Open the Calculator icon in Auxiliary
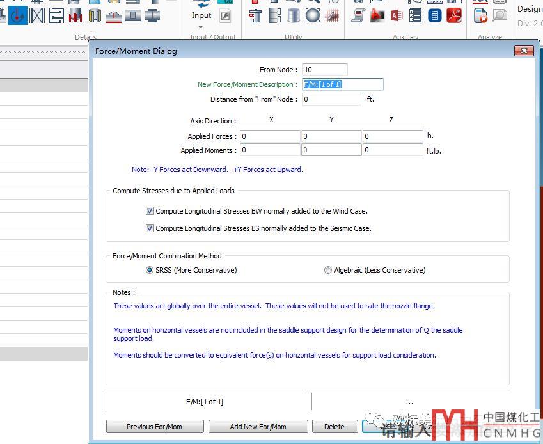 tap(435, 15)
